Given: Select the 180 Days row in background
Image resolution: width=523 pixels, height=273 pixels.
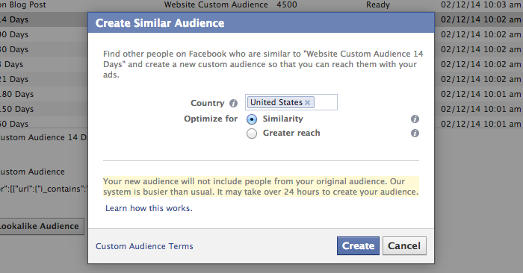Looking at the screenshot, I should click(x=43, y=94).
